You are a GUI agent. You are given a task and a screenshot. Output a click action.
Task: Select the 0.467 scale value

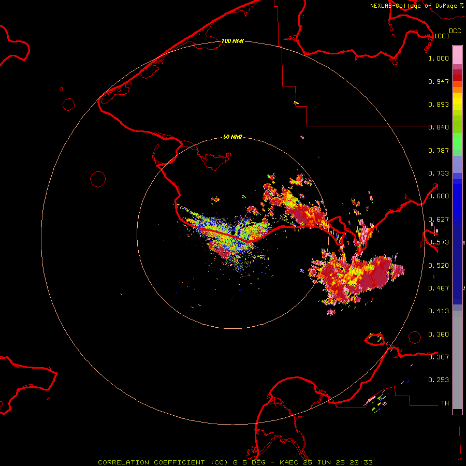point(439,288)
